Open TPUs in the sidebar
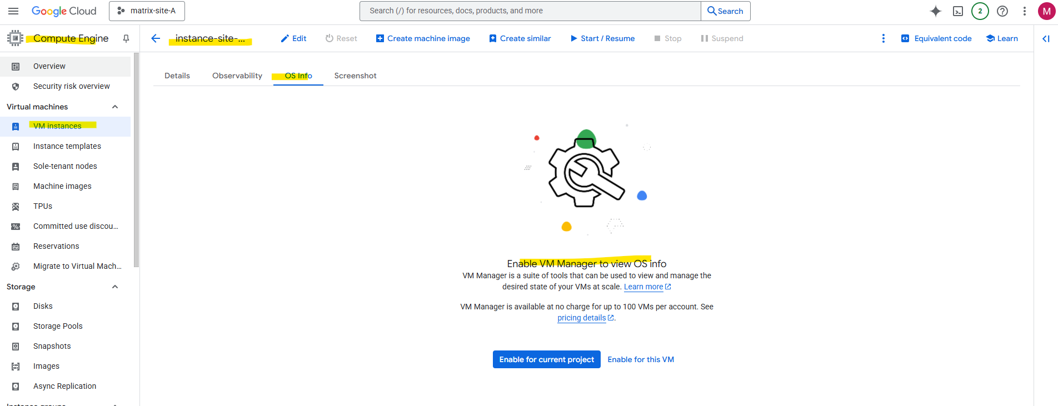 [66, 206]
